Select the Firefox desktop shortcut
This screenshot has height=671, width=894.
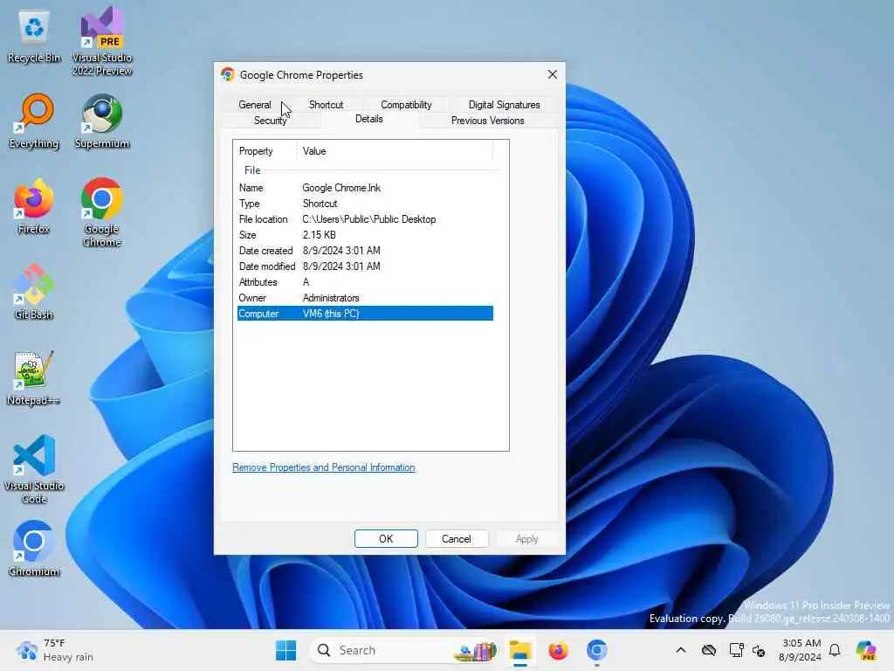[x=34, y=206]
